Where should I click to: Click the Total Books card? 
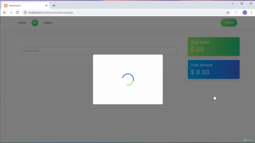(x=214, y=46)
